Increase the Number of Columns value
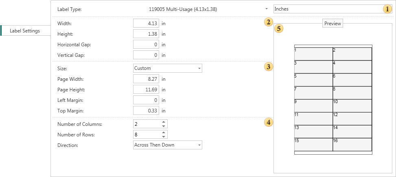This screenshot has width=396, height=177. [x=164, y=122]
